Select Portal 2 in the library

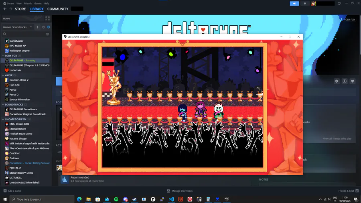point(25,95)
